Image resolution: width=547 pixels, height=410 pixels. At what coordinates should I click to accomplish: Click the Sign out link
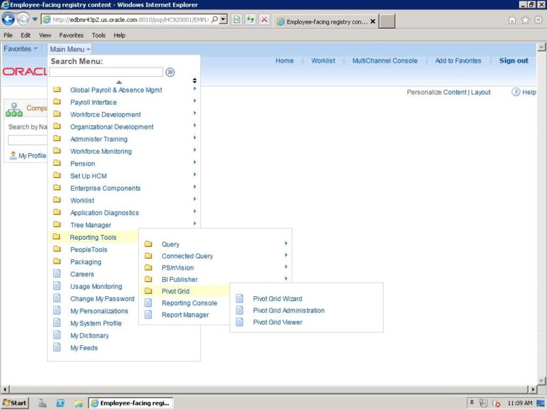(514, 61)
